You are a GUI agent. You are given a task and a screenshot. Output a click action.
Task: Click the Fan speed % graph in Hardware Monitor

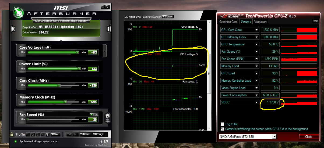click(x=165, y=95)
